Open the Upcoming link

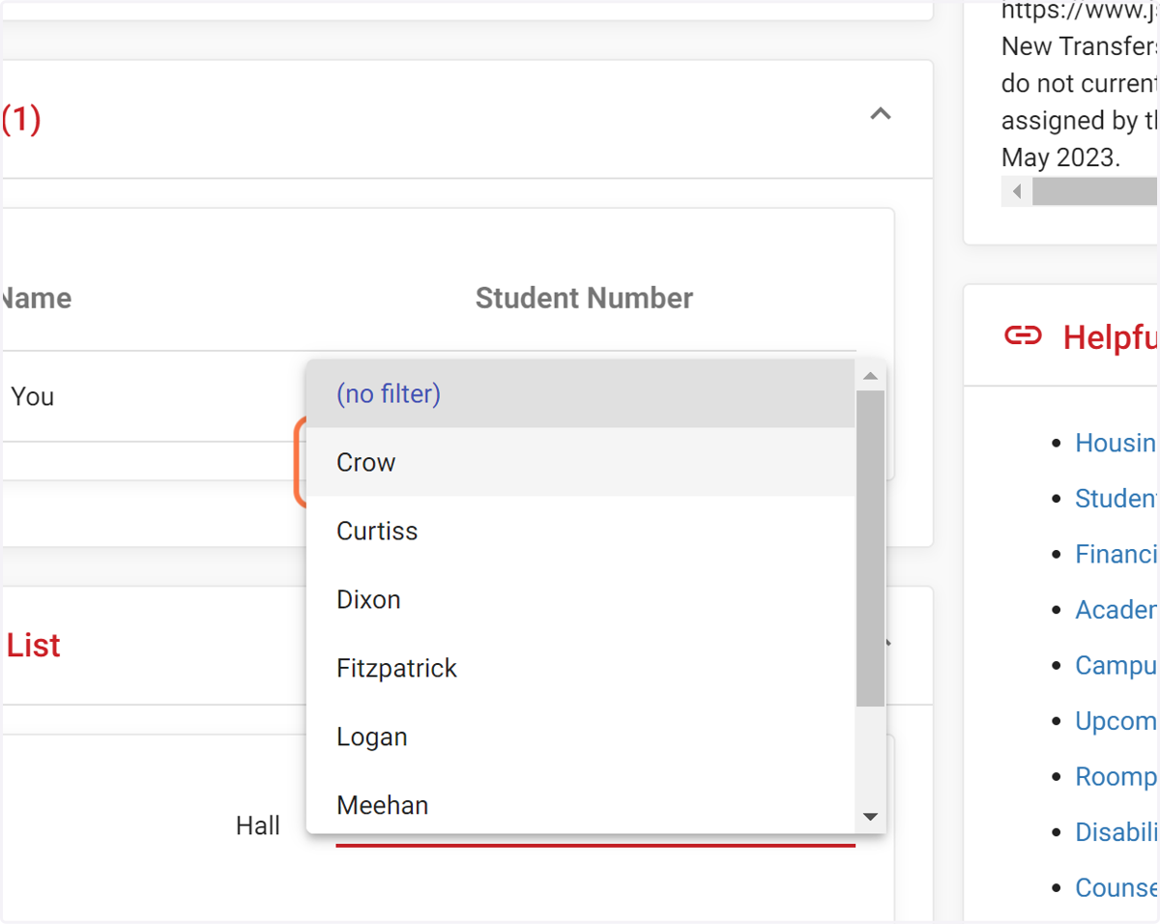[x=1116, y=721]
